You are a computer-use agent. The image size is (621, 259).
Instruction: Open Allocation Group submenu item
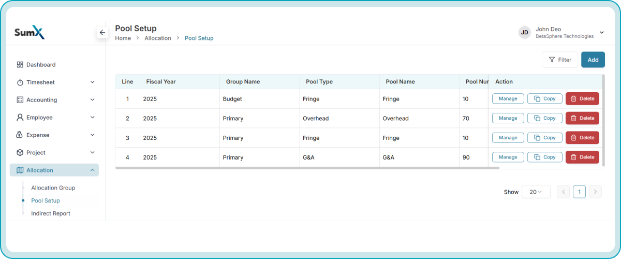coord(53,188)
